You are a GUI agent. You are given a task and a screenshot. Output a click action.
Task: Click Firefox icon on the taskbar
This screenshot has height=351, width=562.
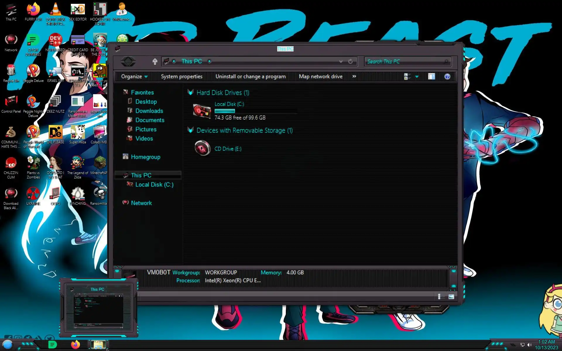(76, 345)
